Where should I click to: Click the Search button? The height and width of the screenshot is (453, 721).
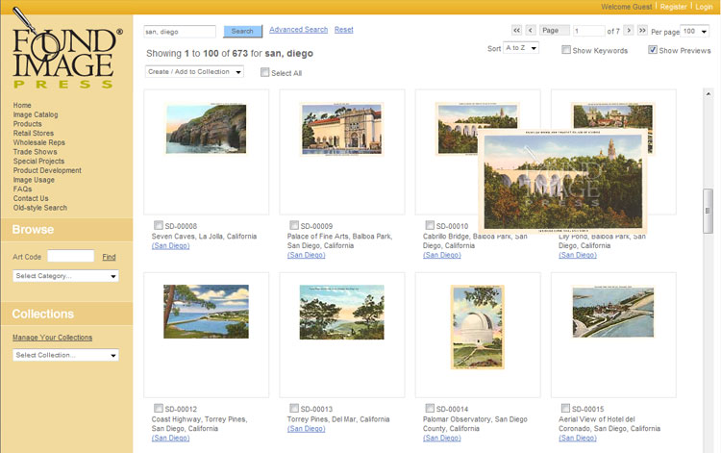[x=242, y=32]
